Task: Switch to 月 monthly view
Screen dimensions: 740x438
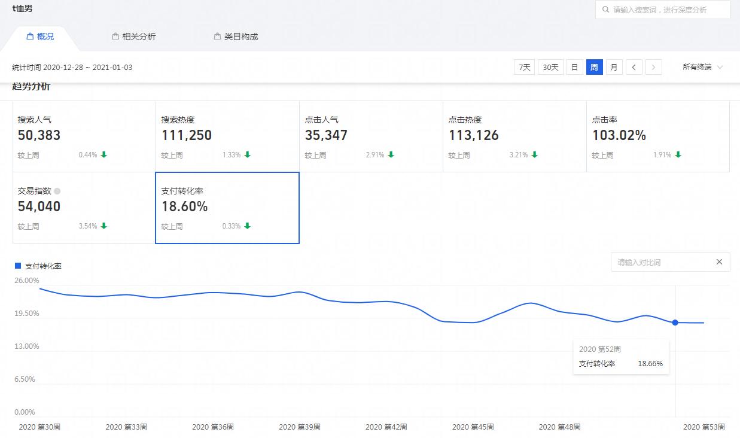Action: pos(614,67)
